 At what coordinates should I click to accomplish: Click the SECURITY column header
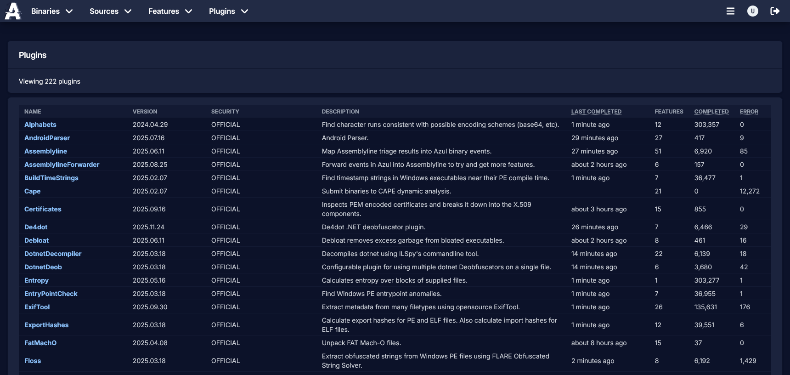[225, 112]
